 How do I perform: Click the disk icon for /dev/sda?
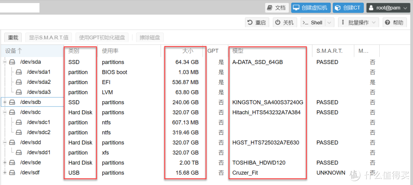[x=13, y=62]
